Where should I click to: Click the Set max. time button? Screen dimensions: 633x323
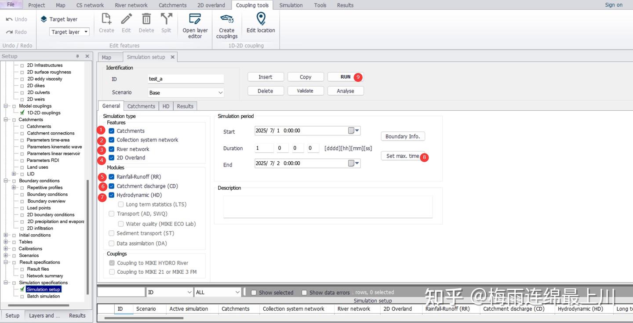click(403, 156)
